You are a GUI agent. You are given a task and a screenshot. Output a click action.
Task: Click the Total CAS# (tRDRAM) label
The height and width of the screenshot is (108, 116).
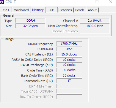pos(37,91)
